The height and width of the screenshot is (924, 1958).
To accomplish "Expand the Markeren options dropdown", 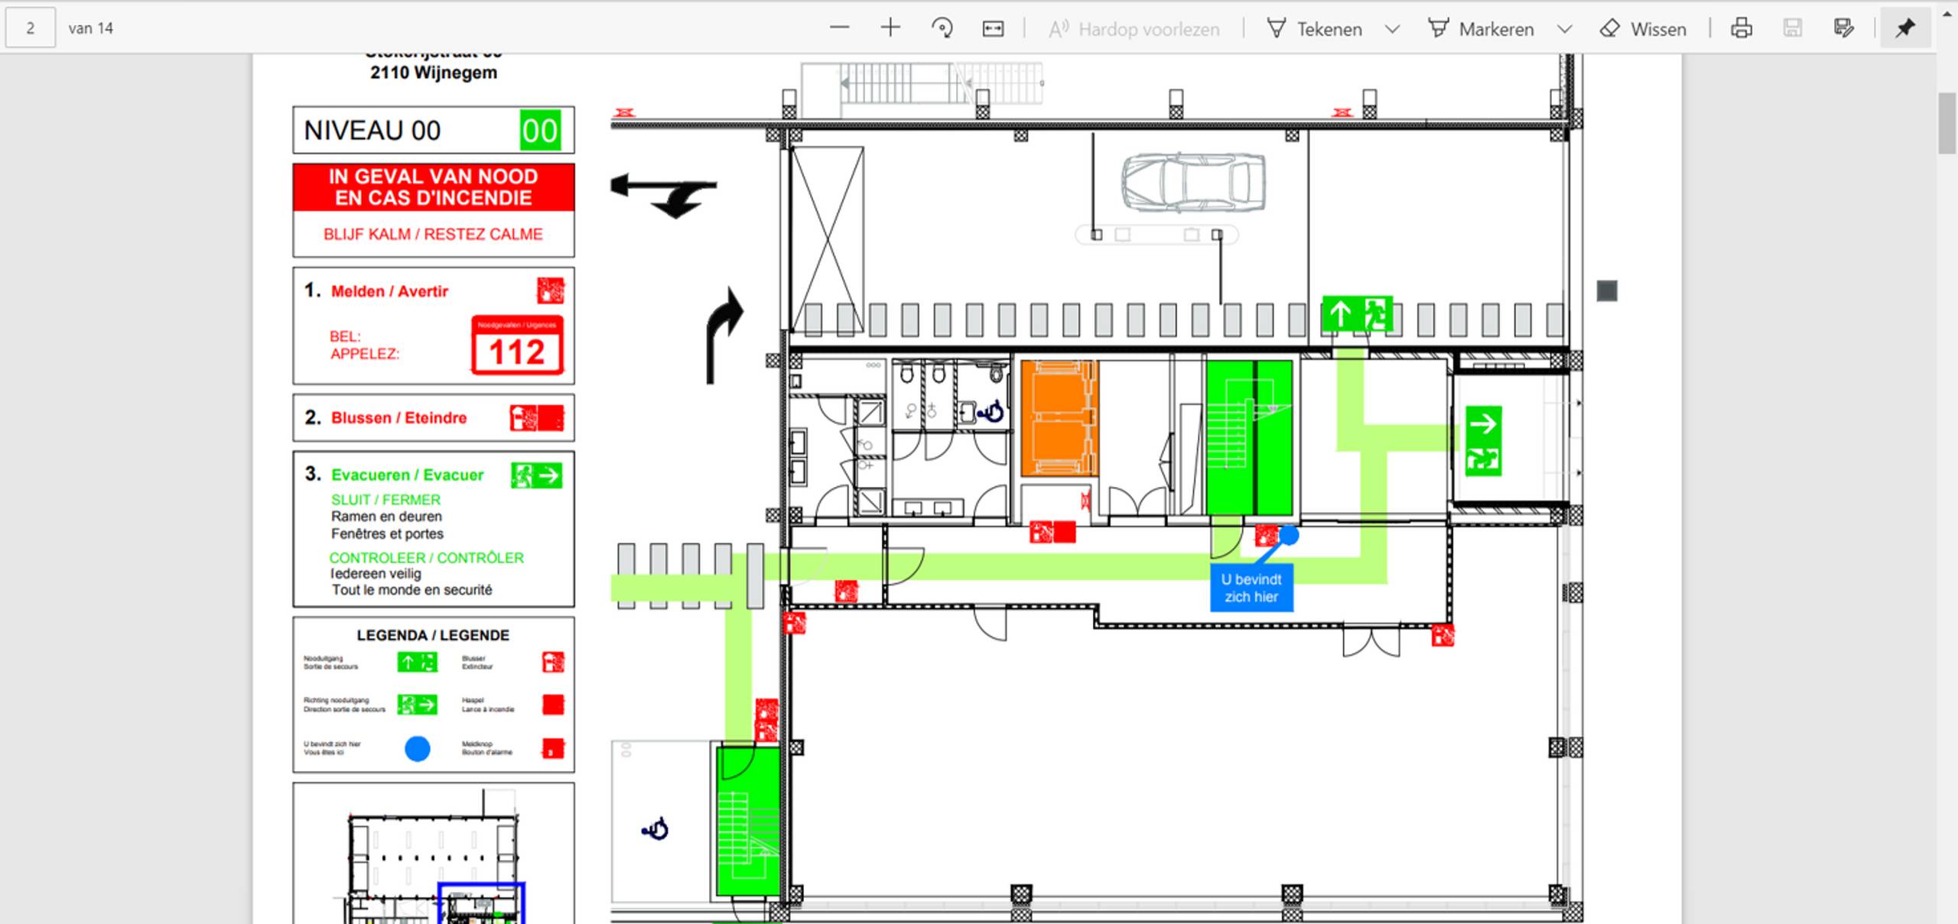I will [x=1565, y=29].
